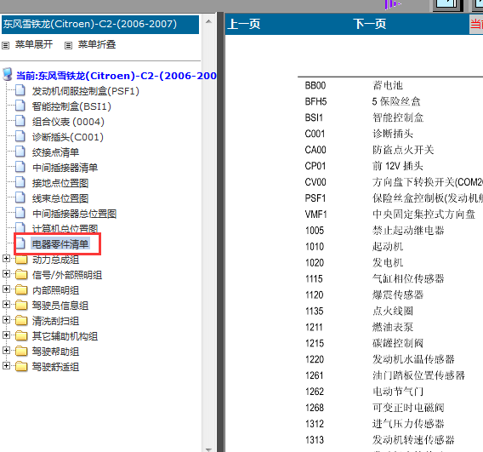Click page icon for 诊断插头(C001)

point(20,136)
